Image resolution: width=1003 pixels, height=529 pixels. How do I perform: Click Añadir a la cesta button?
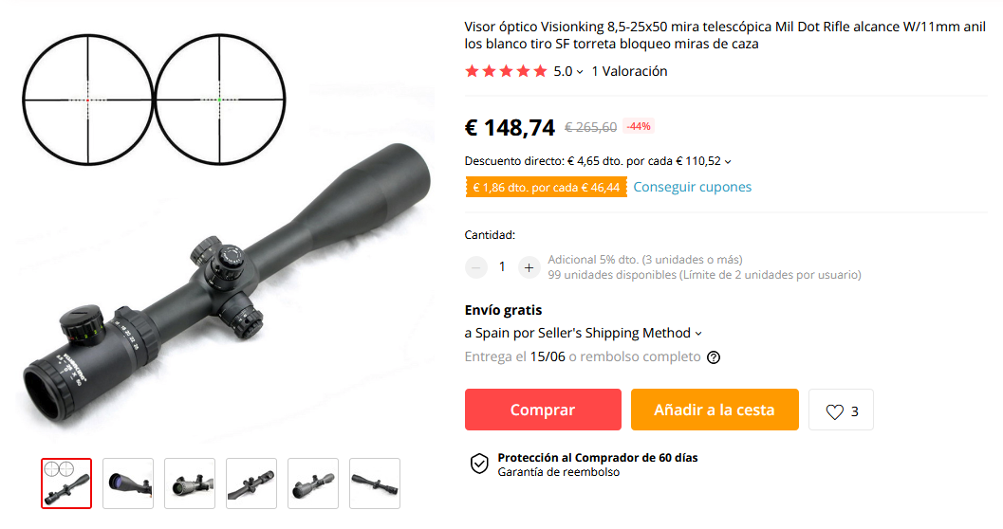pos(715,410)
